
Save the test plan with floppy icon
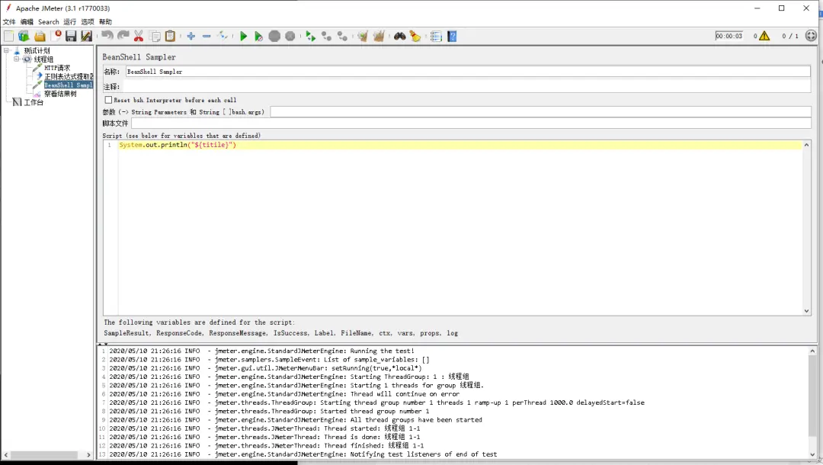click(71, 37)
